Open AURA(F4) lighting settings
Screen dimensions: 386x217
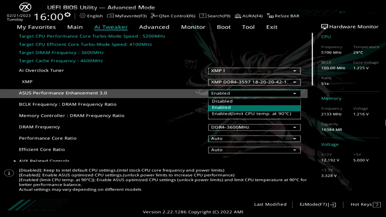(x=238, y=16)
